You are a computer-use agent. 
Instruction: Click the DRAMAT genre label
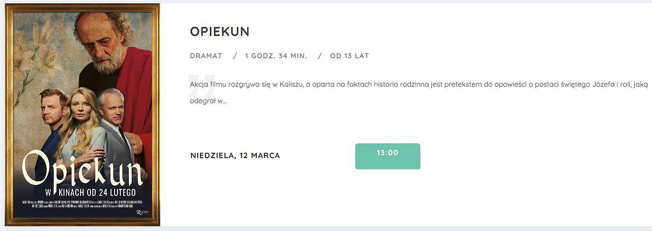[x=206, y=56]
